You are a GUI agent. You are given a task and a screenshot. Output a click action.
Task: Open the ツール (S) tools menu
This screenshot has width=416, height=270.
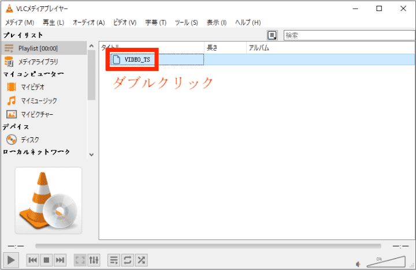[x=186, y=22]
